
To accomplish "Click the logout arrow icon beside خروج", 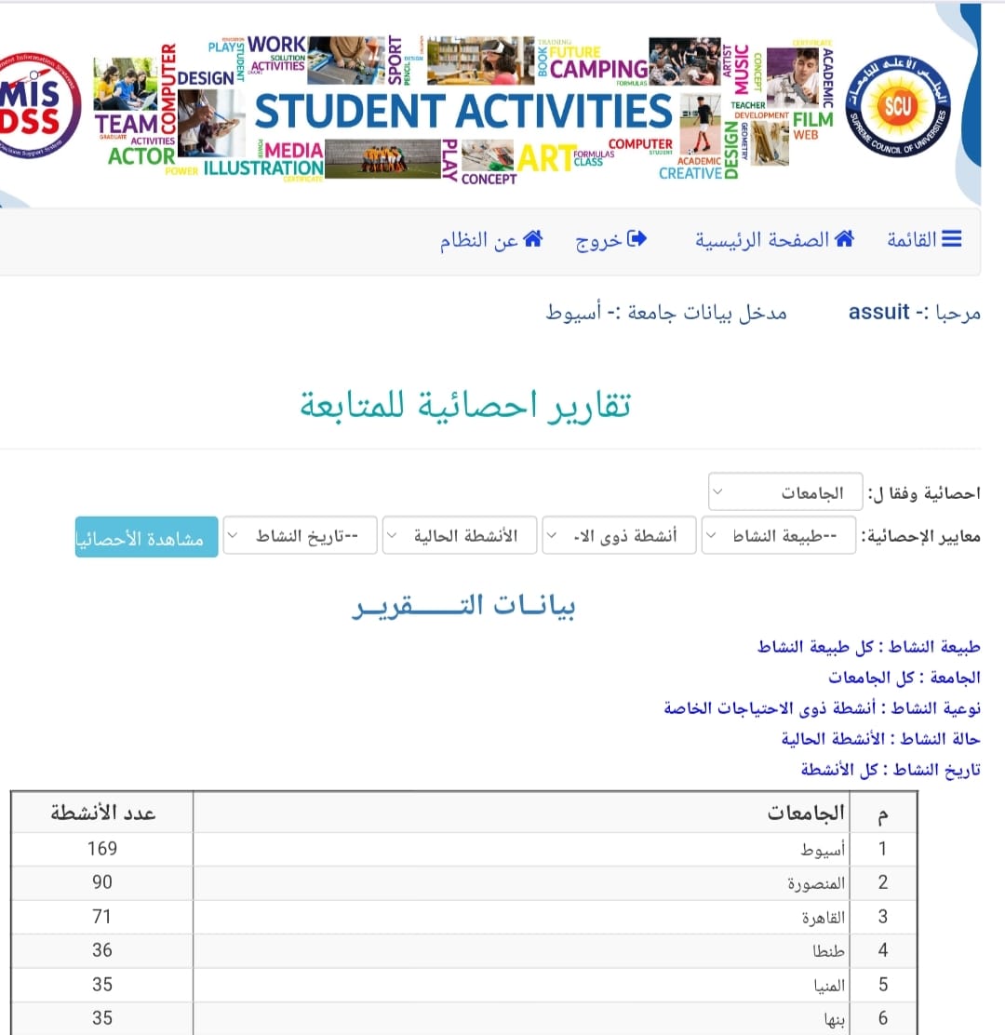I will [x=637, y=239].
